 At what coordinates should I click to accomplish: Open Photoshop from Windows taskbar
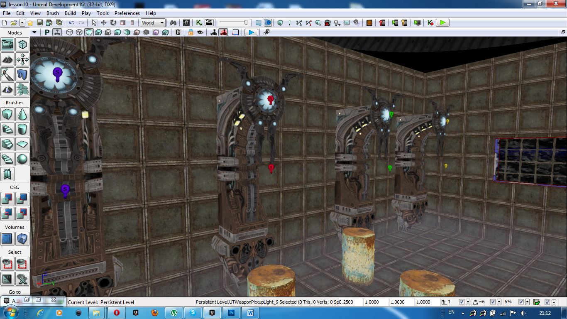[232, 312]
